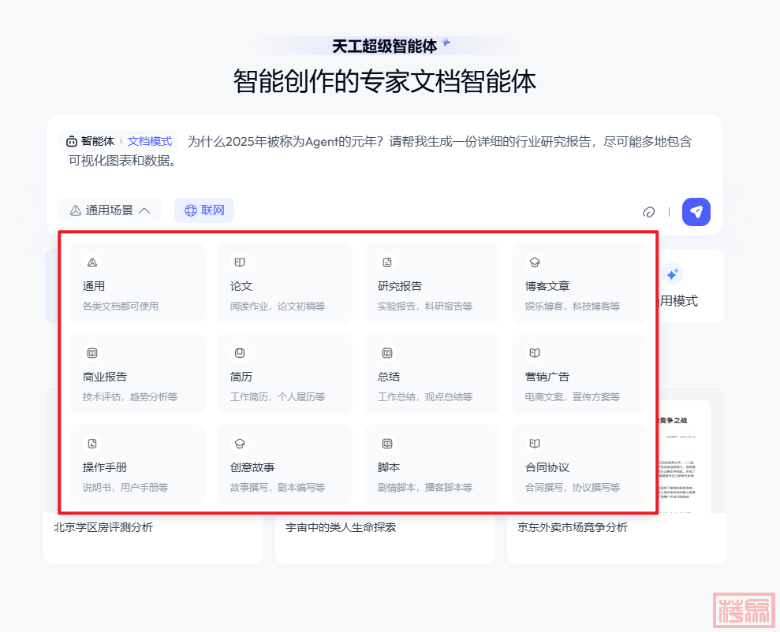Click the document preview thumbnail for 京东外卖

click(685, 456)
